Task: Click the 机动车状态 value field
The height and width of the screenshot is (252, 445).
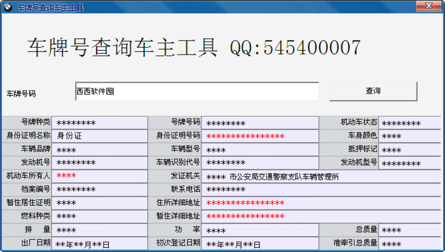Action: 409,123
